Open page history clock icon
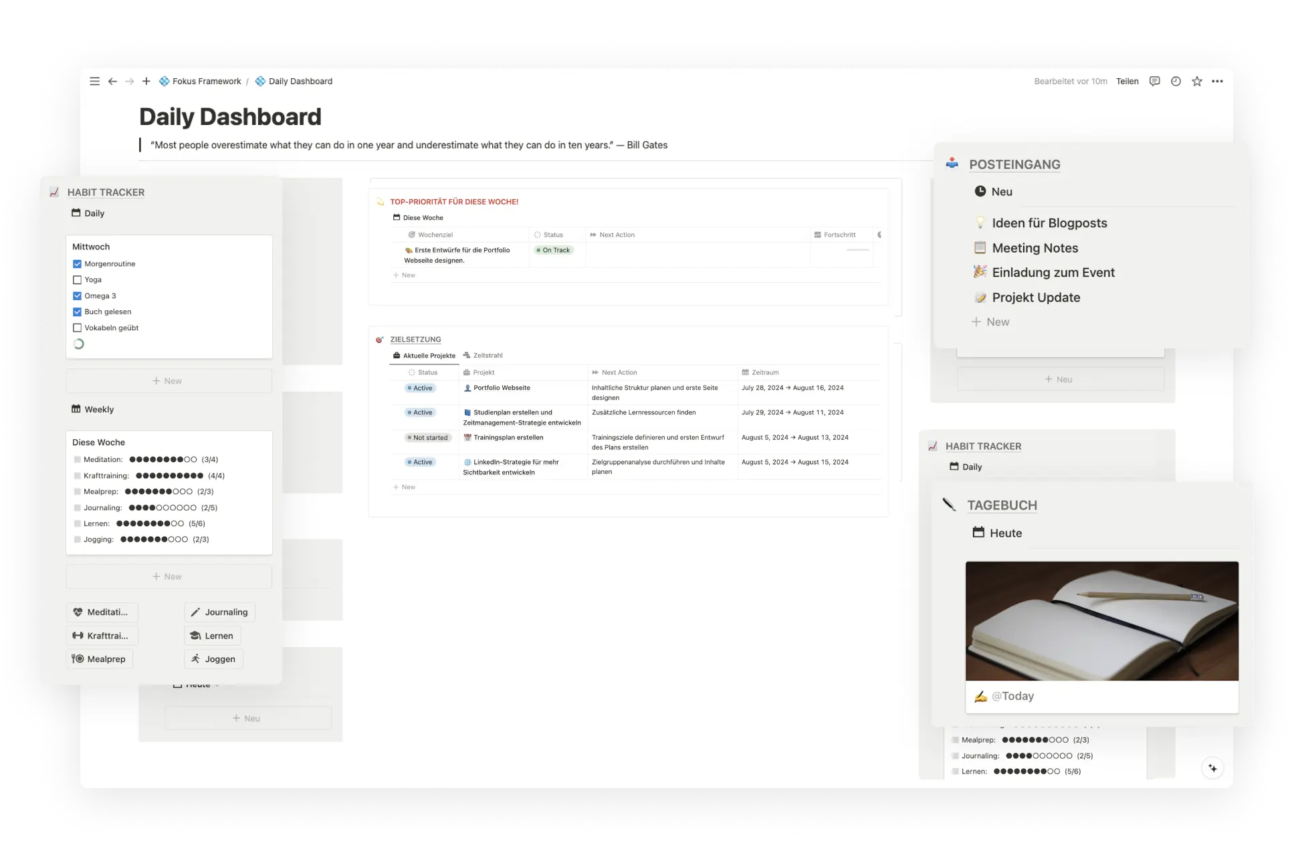Viewport: 1290px width, 855px height. tap(1176, 82)
